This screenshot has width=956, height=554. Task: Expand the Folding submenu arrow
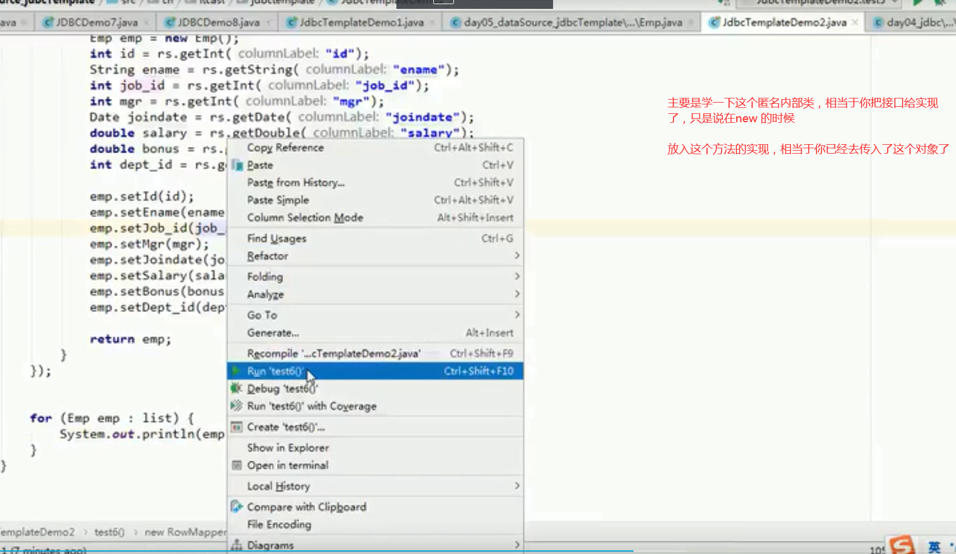tap(517, 276)
